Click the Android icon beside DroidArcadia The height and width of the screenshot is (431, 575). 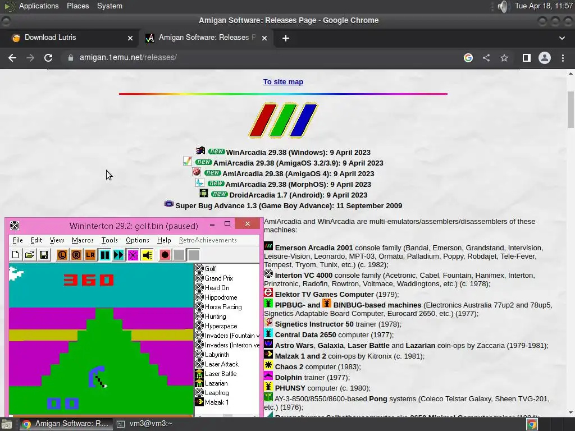(x=203, y=193)
